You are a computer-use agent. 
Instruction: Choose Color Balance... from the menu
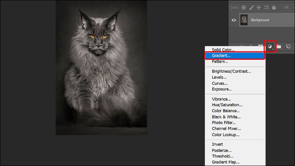235,111
